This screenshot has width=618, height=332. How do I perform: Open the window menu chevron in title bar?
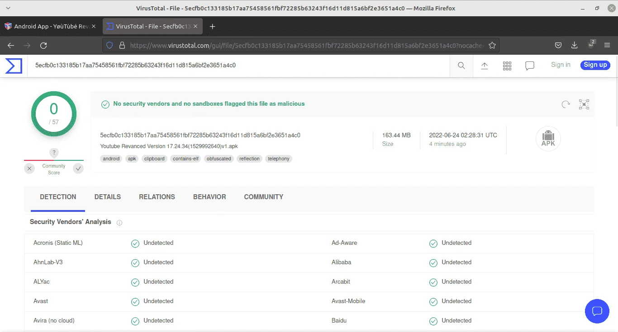click(x=9, y=8)
